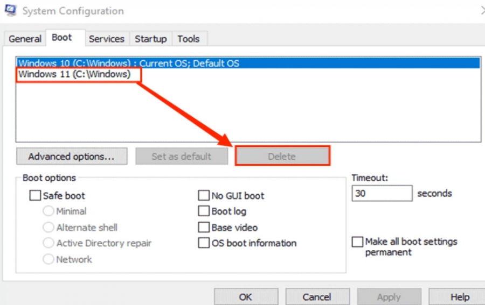This screenshot has height=305, width=485.
Task: Check OS boot information option
Action: point(204,243)
